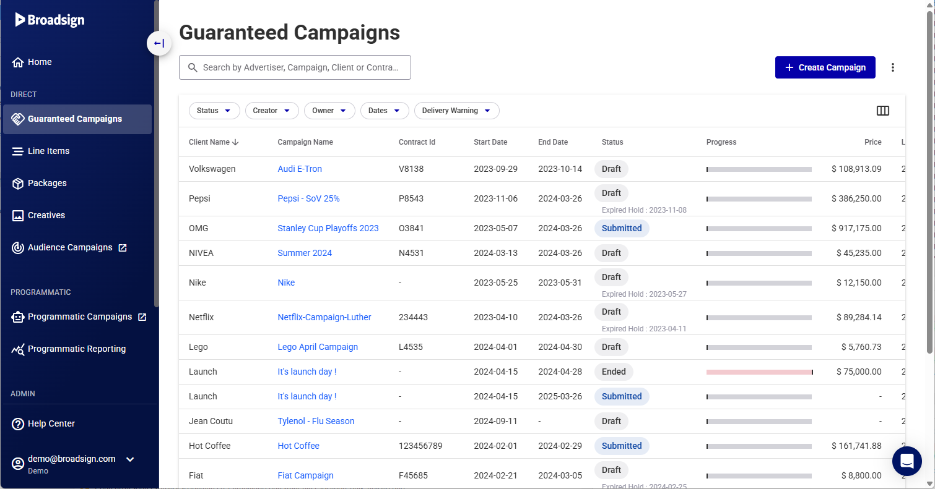Open the Status filter dropdown
The width and height of the screenshot is (935, 489).
tap(214, 111)
